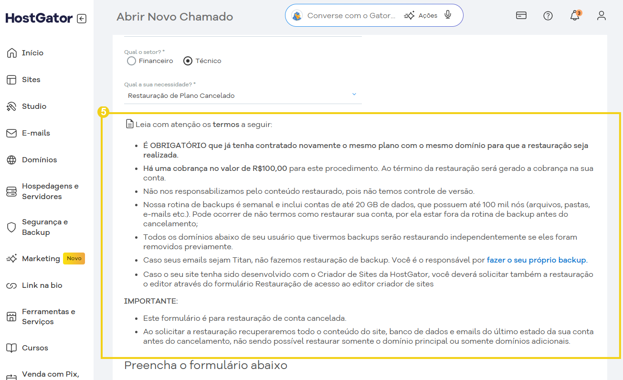Click the Ações button in chat bar
The image size is (623, 380).
point(421,16)
